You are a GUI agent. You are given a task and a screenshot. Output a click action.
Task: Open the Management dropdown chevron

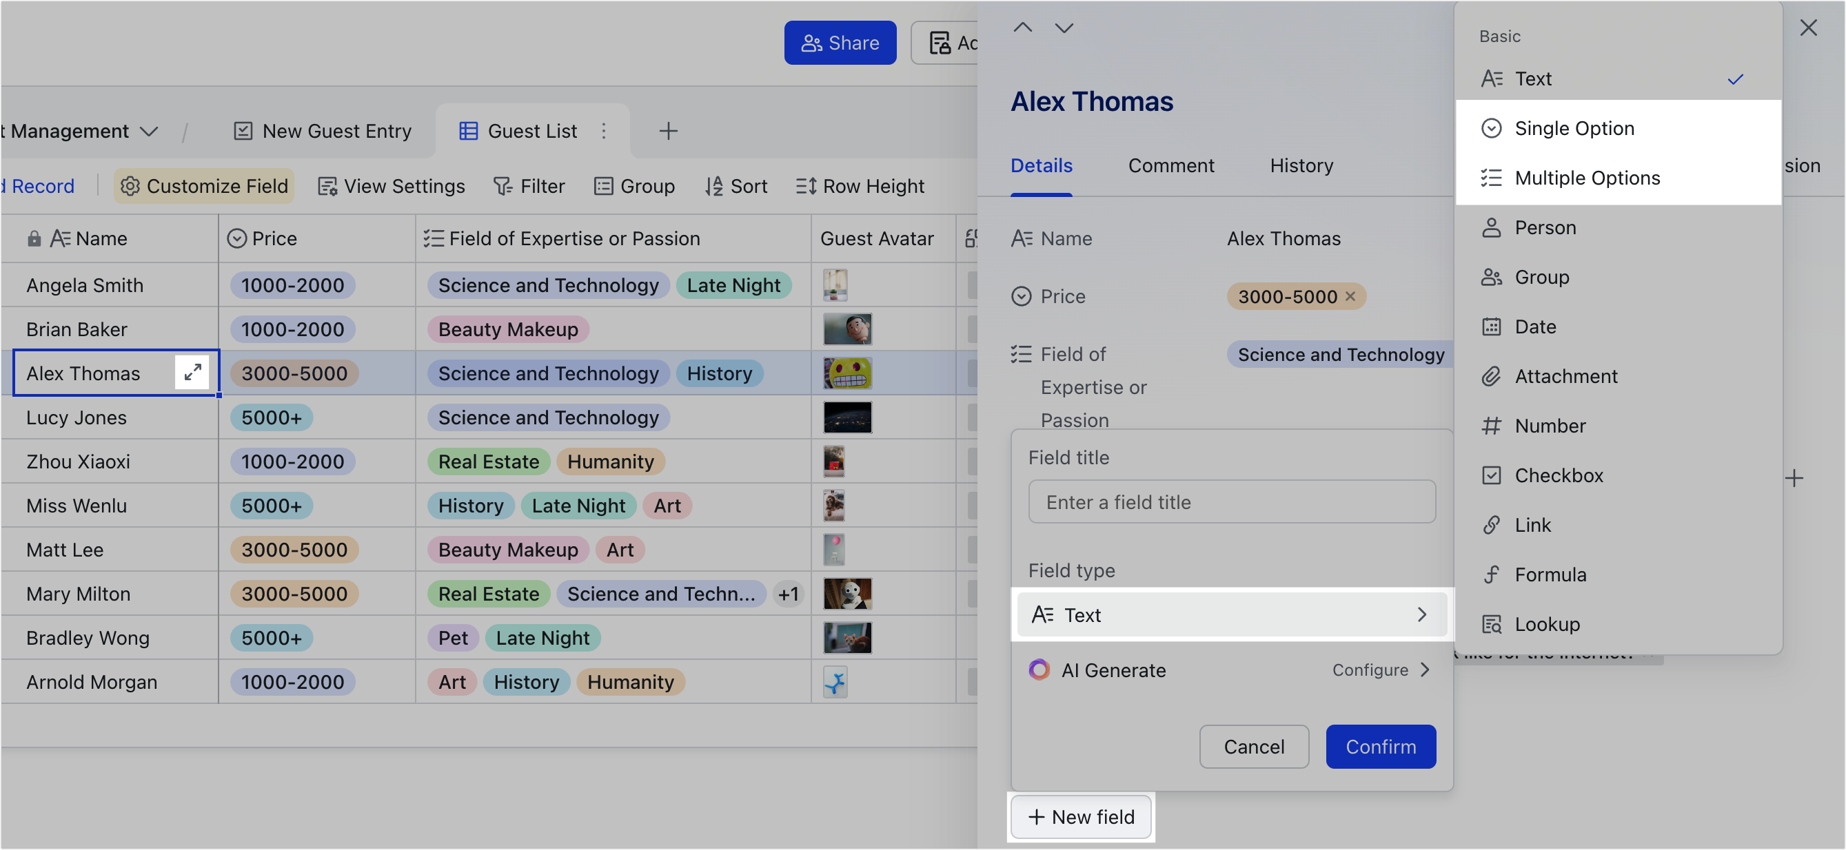[x=149, y=132]
